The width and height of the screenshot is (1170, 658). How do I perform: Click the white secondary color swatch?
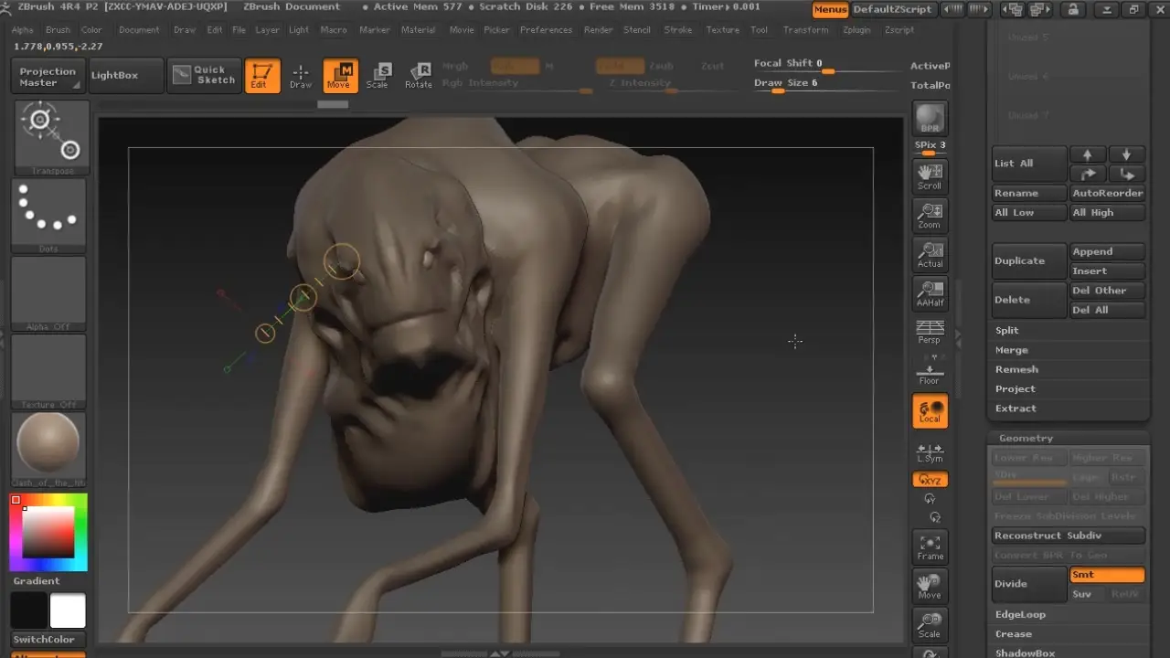click(x=68, y=610)
